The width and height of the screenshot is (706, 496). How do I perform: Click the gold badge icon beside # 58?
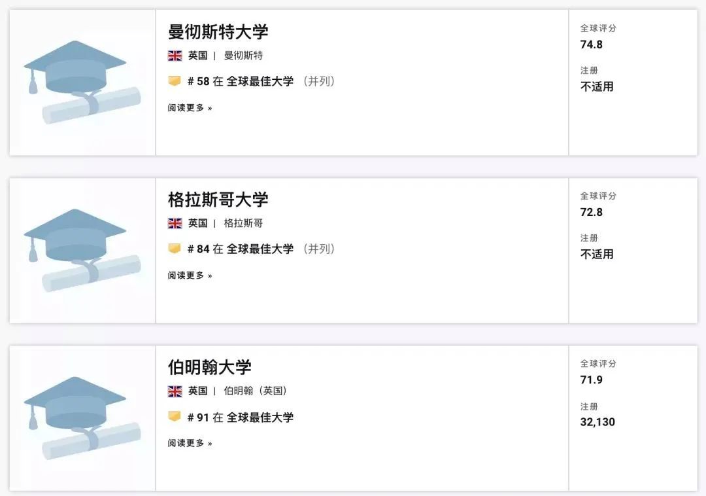[x=175, y=81]
